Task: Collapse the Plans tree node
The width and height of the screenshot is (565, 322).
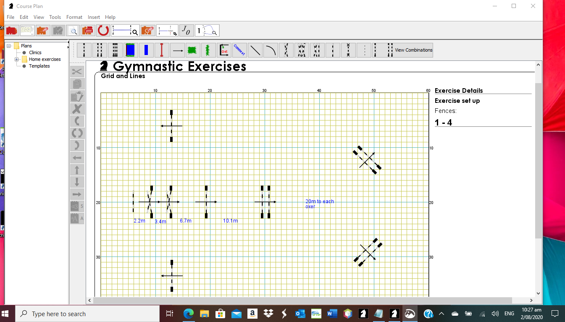Action: tap(9, 46)
